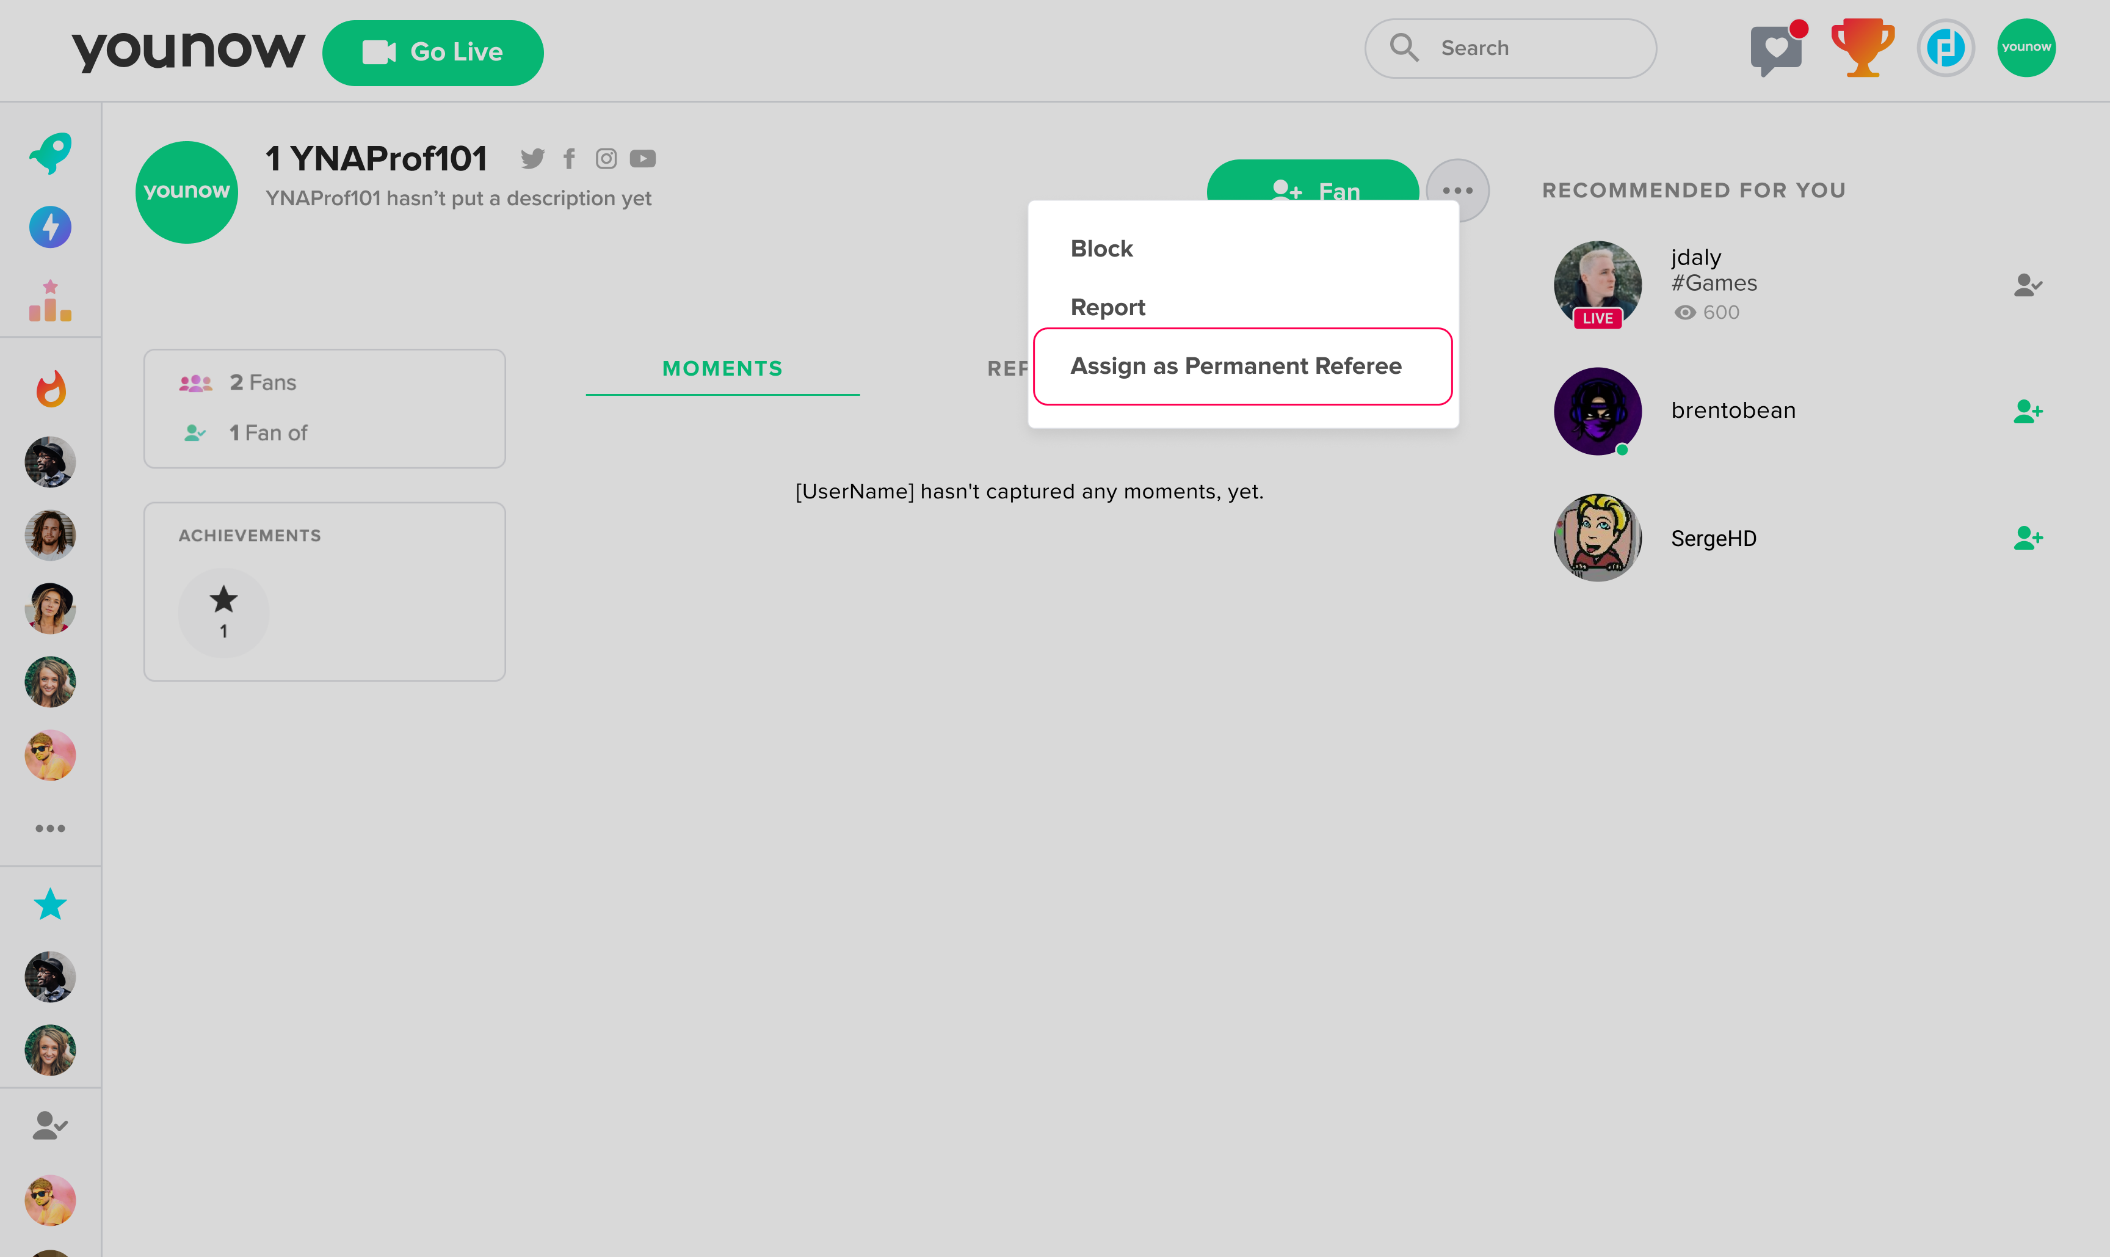This screenshot has width=2110, height=1257.
Task: Select the lightning/trending icon in sidebar
Action: [49, 227]
